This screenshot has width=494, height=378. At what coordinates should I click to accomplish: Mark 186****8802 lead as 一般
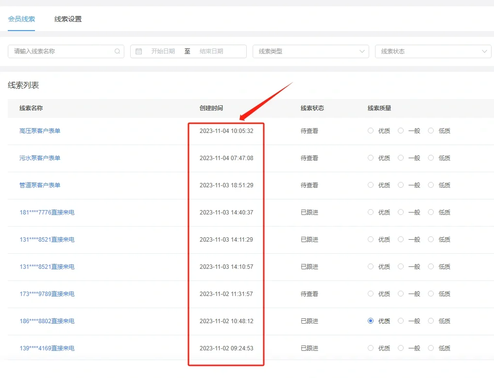(401, 321)
